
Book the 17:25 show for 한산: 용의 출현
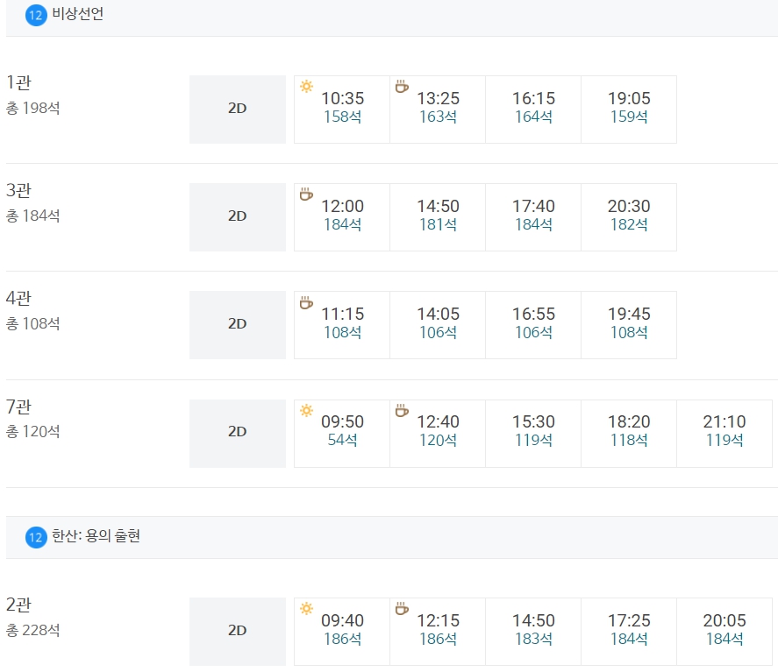coord(628,630)
